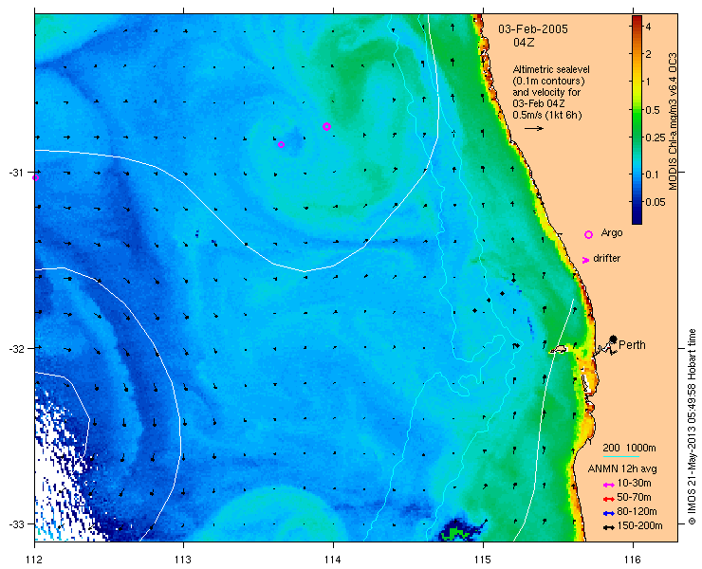Click the MODIS Chl-a vertical axis title
This screenshot has height=569, width=702.
673,121
